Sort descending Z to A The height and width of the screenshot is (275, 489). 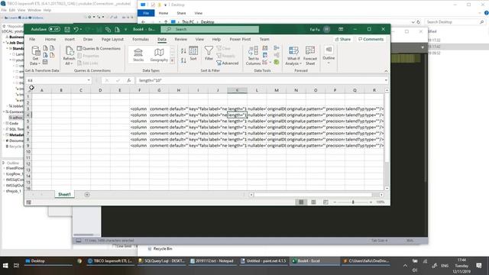(x=183, y=60)
